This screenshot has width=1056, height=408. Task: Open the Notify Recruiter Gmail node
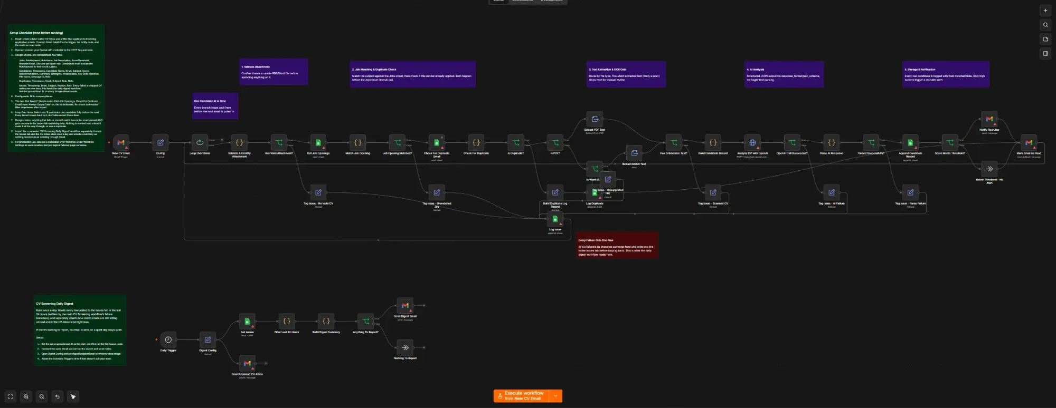989,119
